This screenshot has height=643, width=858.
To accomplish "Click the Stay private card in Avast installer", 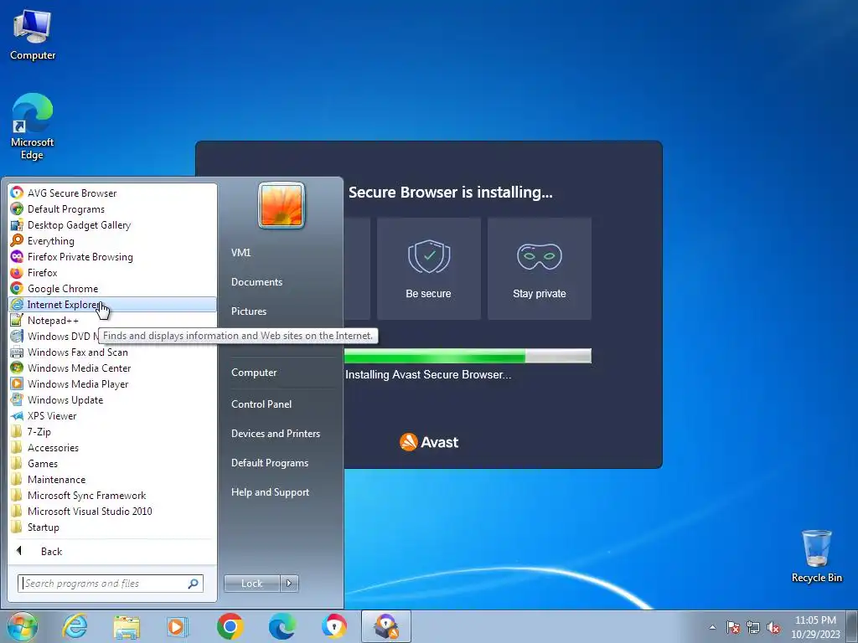I will pyautogui.click(x=539, y=269).
